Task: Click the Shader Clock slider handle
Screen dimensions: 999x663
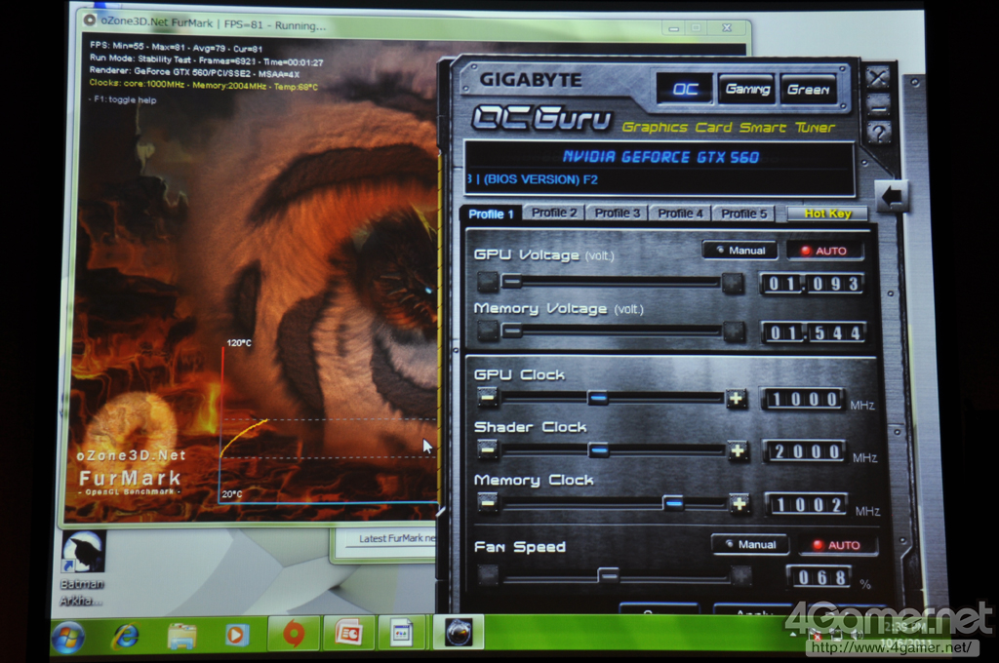Action: pos(598,450)
